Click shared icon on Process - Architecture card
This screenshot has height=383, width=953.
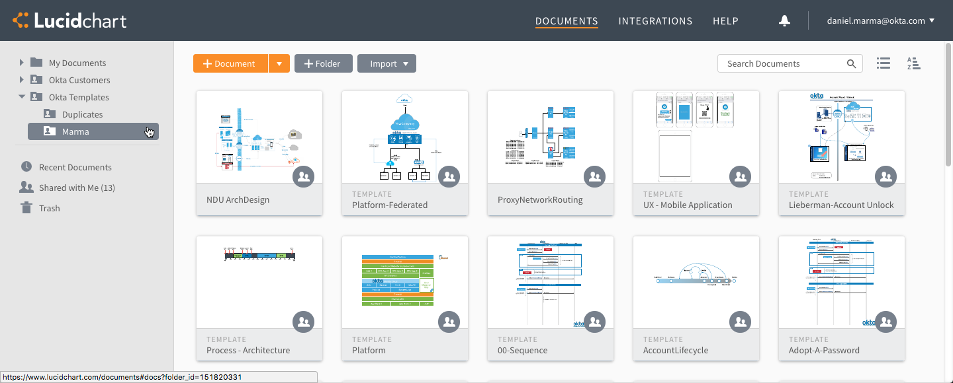[x=303, y=322]
